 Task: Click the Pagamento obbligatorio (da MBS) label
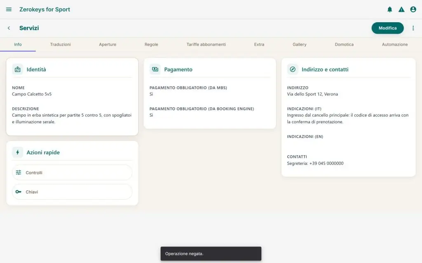pos(188,88)
